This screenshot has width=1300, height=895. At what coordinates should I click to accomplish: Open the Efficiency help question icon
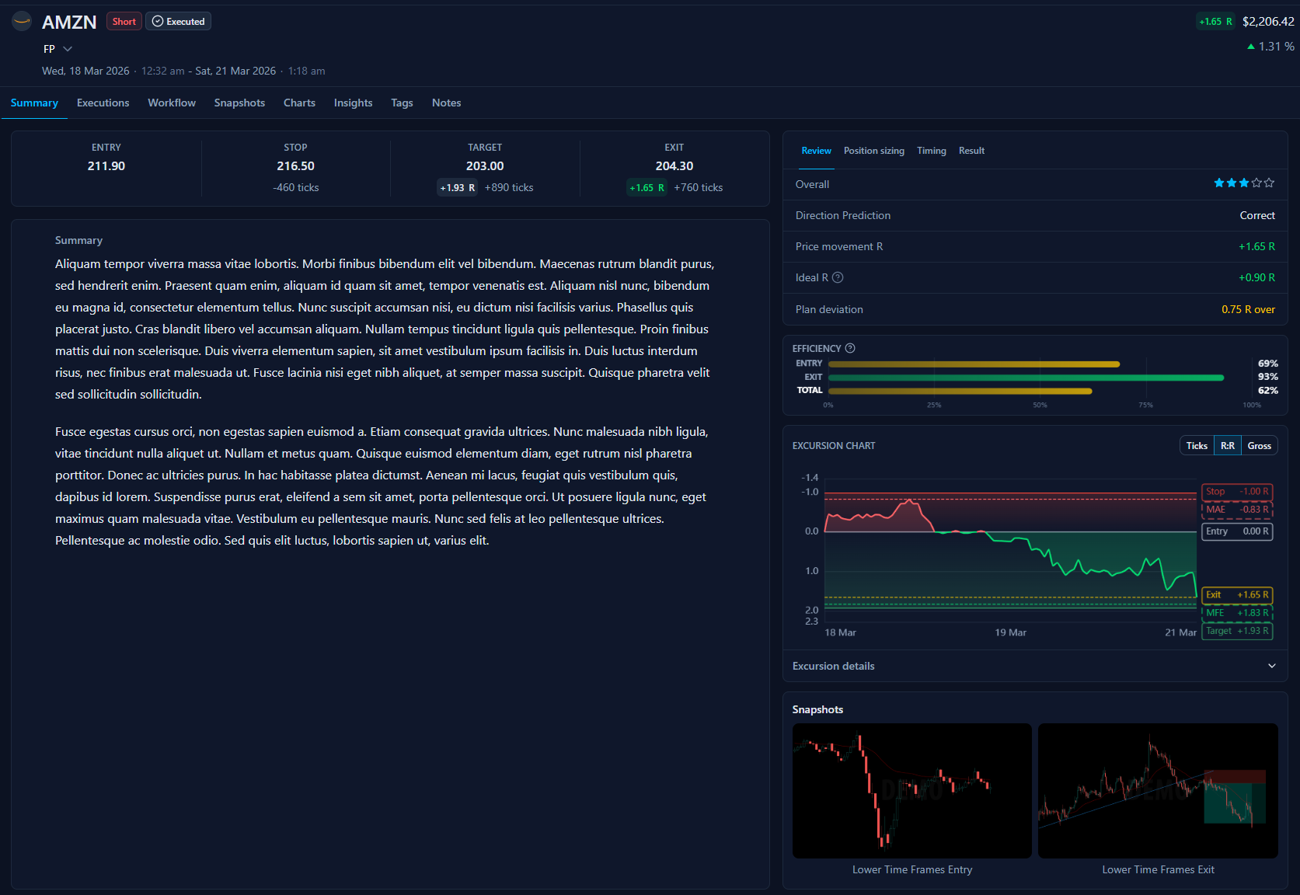[850, 348]
